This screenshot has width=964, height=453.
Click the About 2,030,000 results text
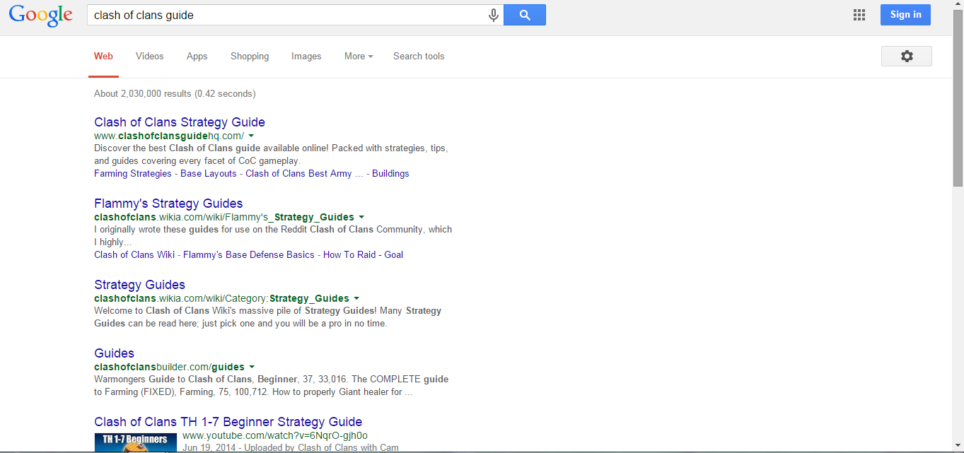click(x=175, y=93)
